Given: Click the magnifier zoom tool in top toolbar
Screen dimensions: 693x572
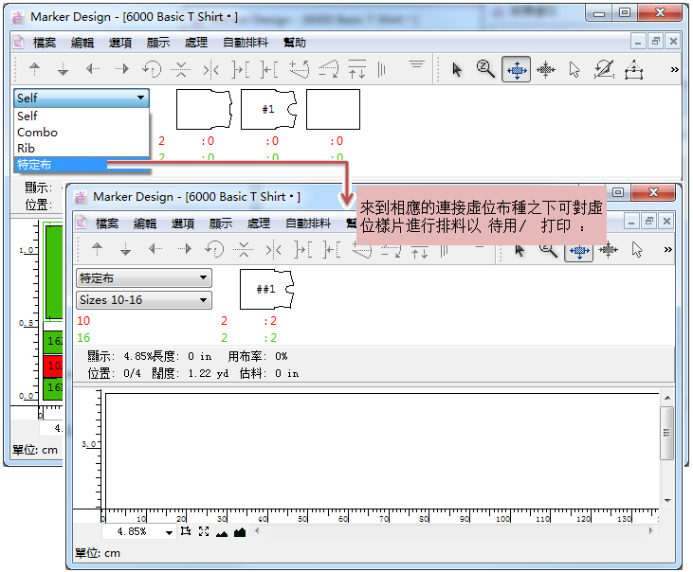Looking at the screenshot, I should [x=486, y=69].
